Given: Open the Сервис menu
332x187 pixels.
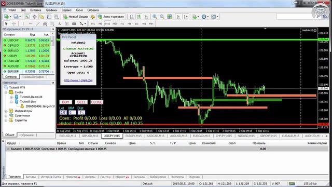Looking at the screenshot, I should (66, 10).
